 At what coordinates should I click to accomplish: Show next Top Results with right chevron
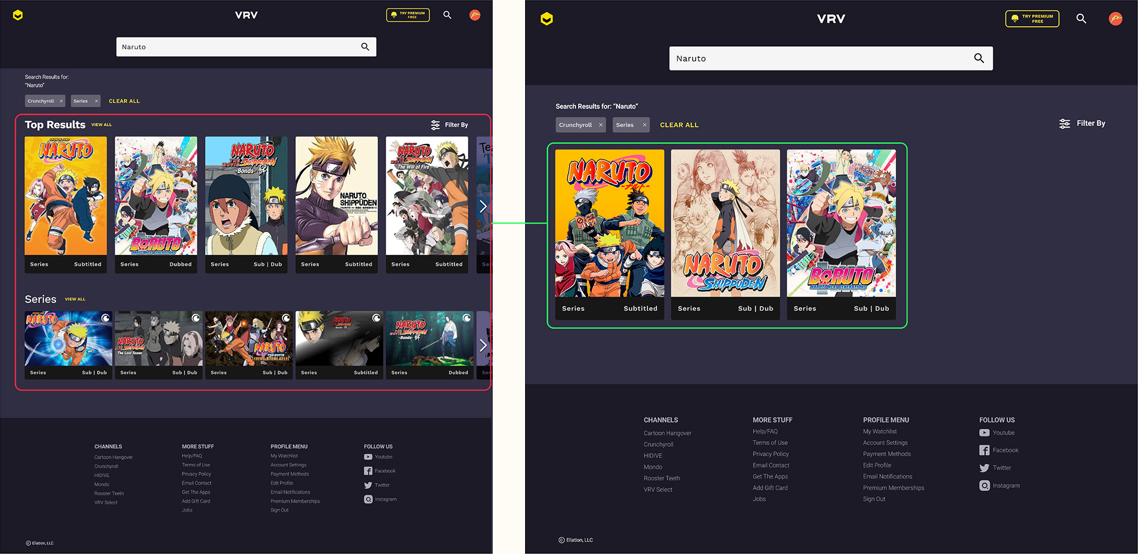coord(483,206)
